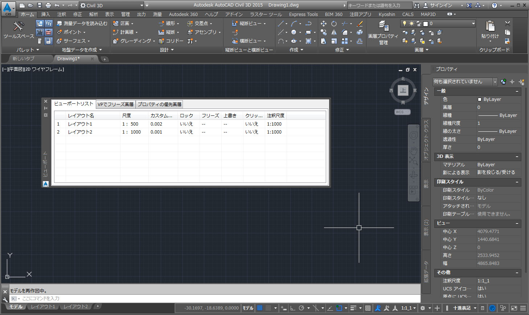
Task: Click the search binoculars icon
Action: [x=417, y=5]
